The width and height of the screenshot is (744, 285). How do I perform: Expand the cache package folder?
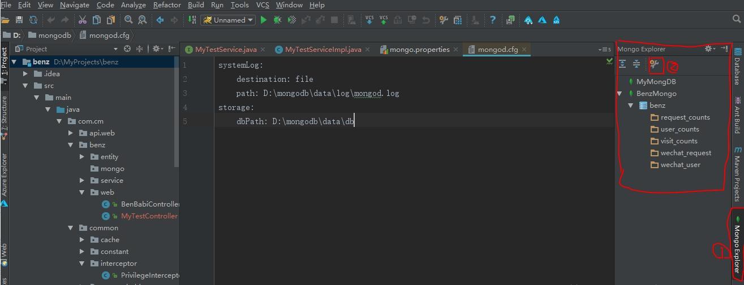pos(83,240)
